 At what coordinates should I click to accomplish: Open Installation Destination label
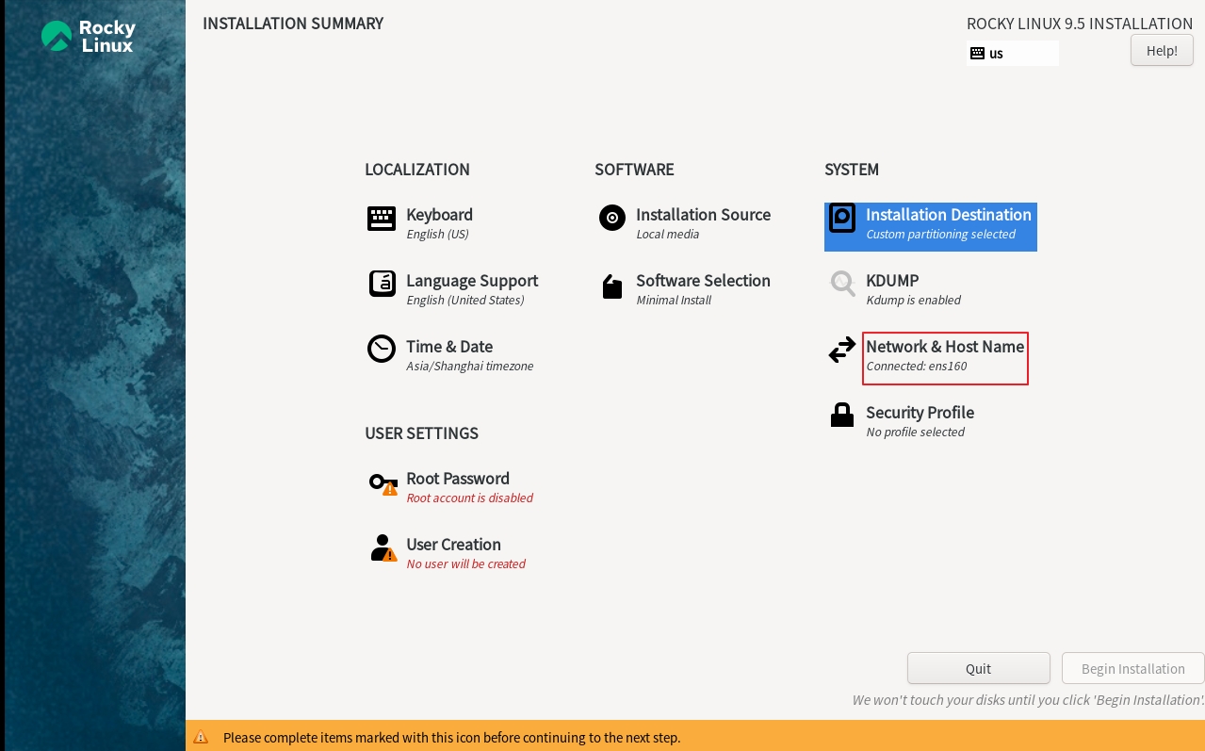click(949, 215)
